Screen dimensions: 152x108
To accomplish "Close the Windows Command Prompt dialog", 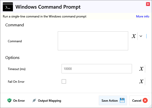I will tap(148, 4).
